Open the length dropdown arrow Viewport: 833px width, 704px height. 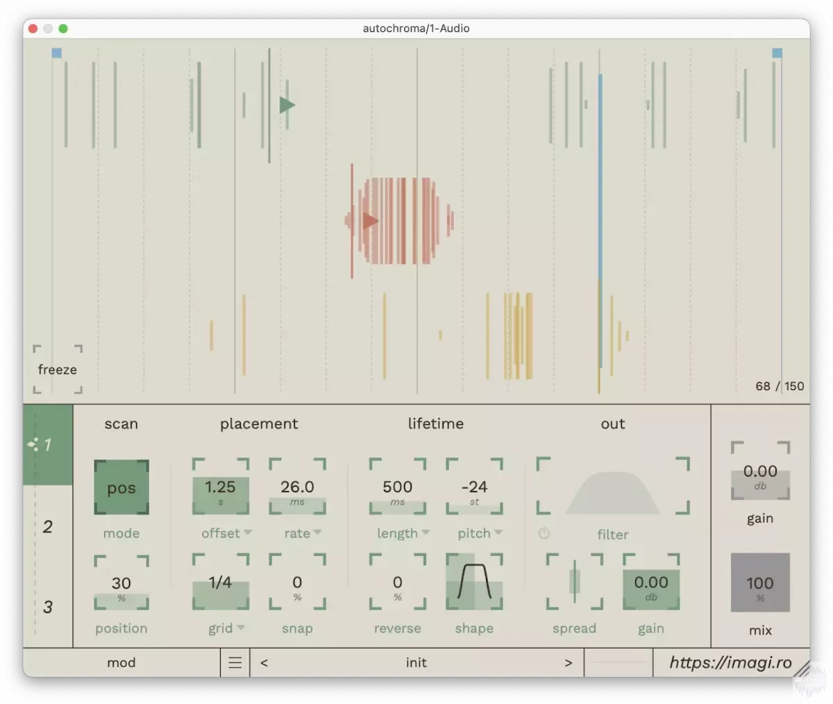426,533
